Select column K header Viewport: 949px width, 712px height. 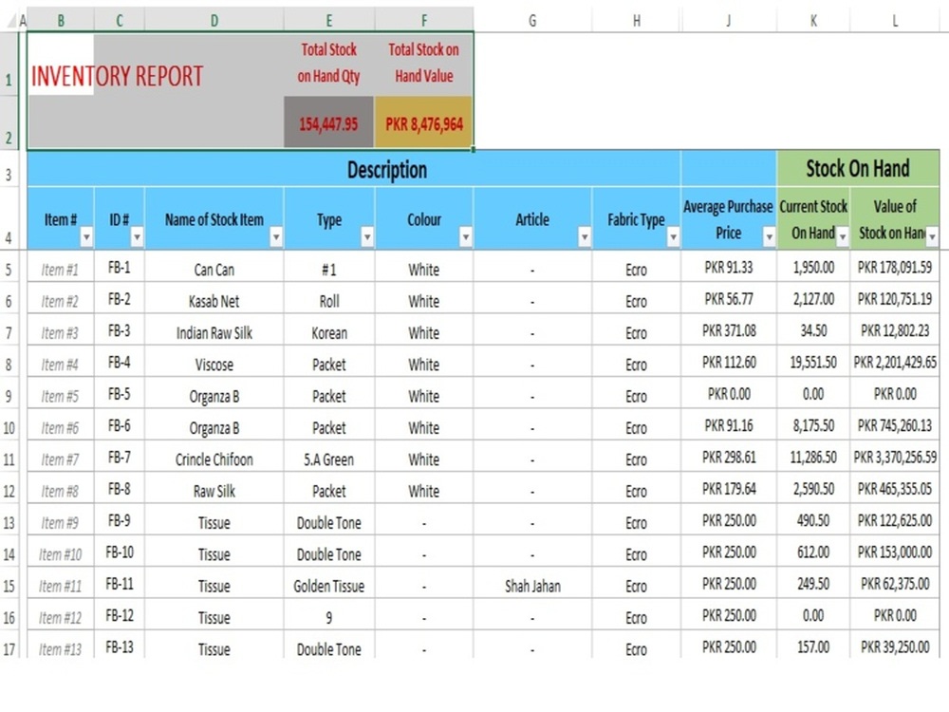click(813, 21)
